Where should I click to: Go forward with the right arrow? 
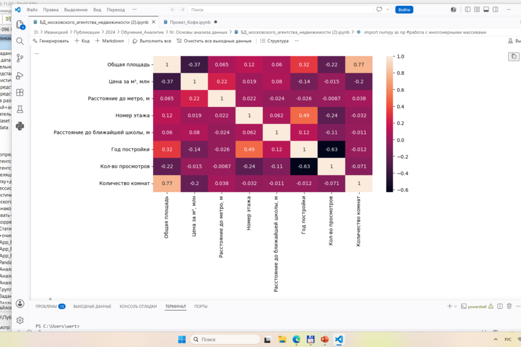point(182,10)
